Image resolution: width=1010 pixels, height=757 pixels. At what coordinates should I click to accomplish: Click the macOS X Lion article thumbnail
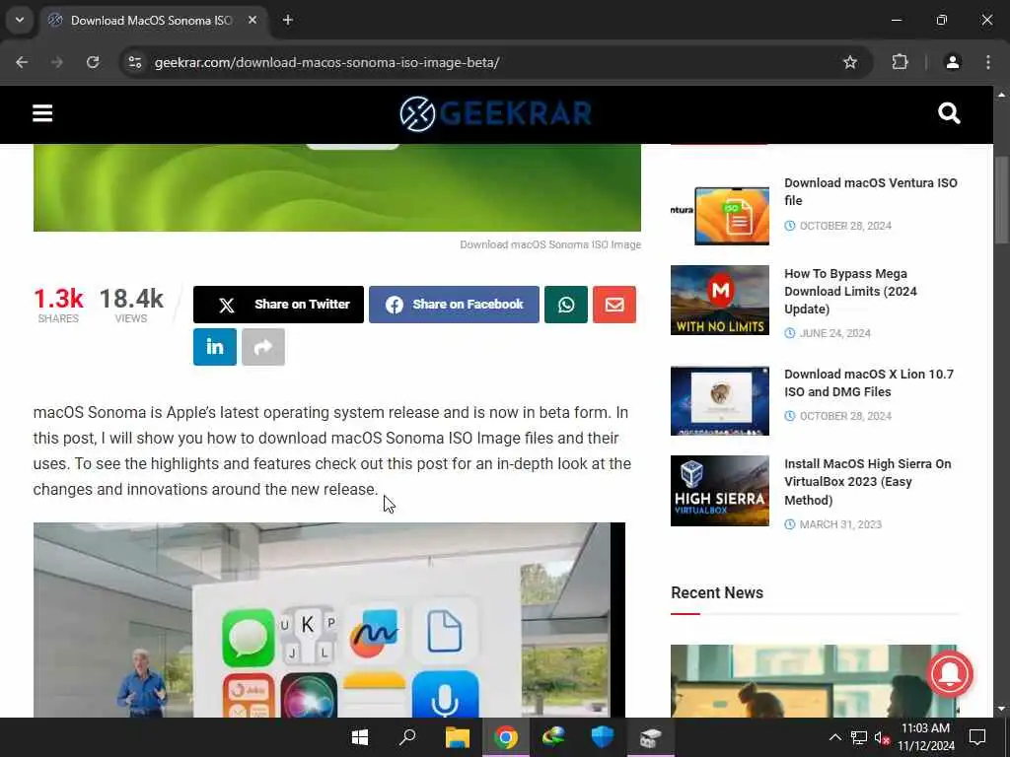[719, 401]
